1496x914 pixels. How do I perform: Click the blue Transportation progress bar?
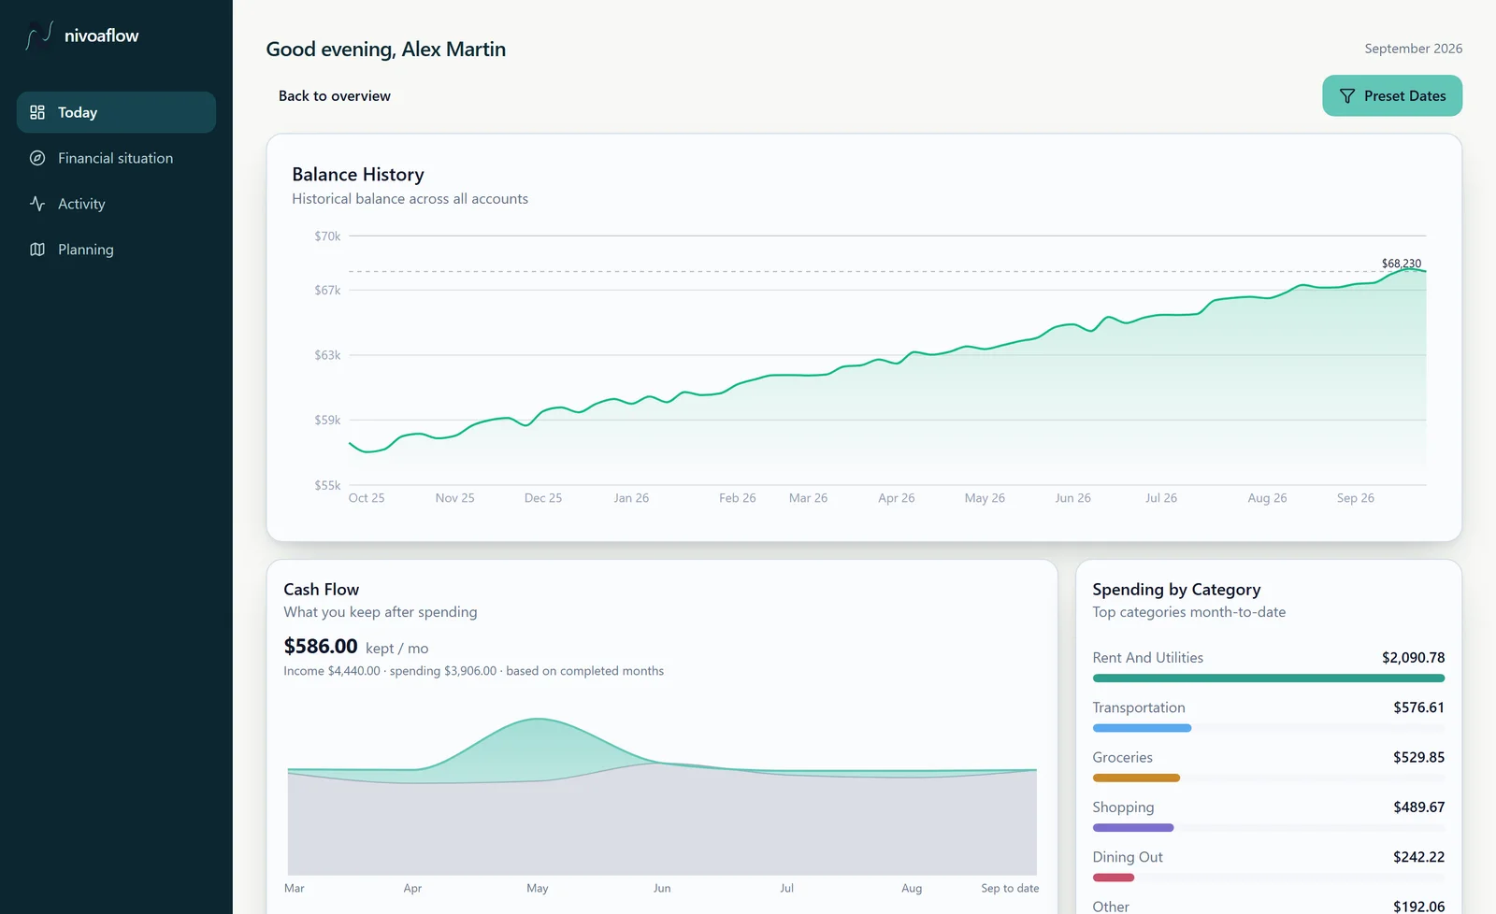1142,728
